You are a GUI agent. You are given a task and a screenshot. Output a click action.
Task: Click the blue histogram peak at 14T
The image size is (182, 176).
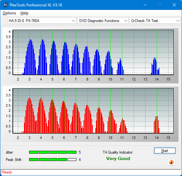[155, 66]
